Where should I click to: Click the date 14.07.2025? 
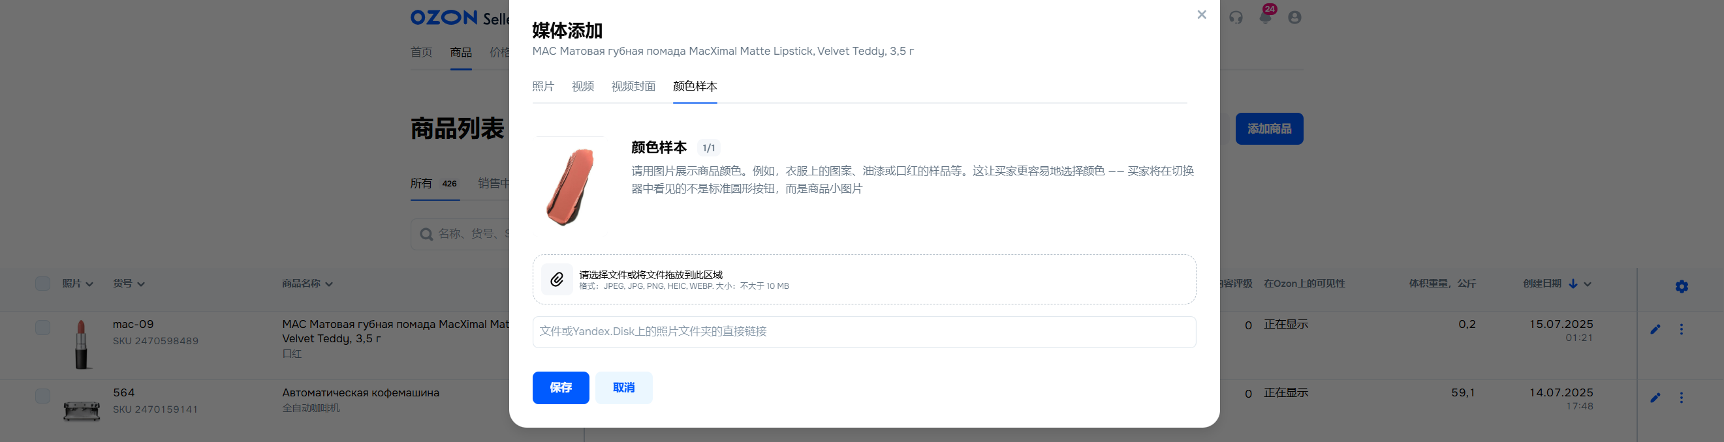[x=1561, y=392]
